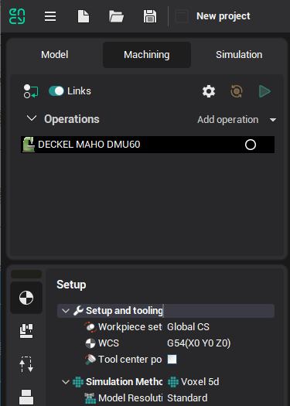Collapse Simulation Method group

click(66, 382)
